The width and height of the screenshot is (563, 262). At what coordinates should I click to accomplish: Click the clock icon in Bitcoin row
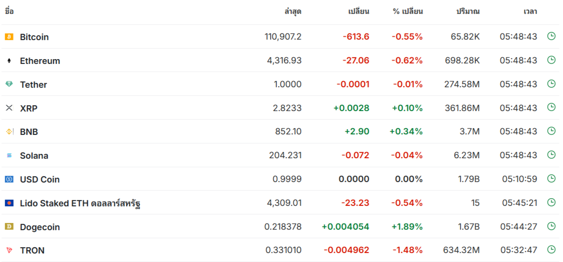click(x=551, y=36)
